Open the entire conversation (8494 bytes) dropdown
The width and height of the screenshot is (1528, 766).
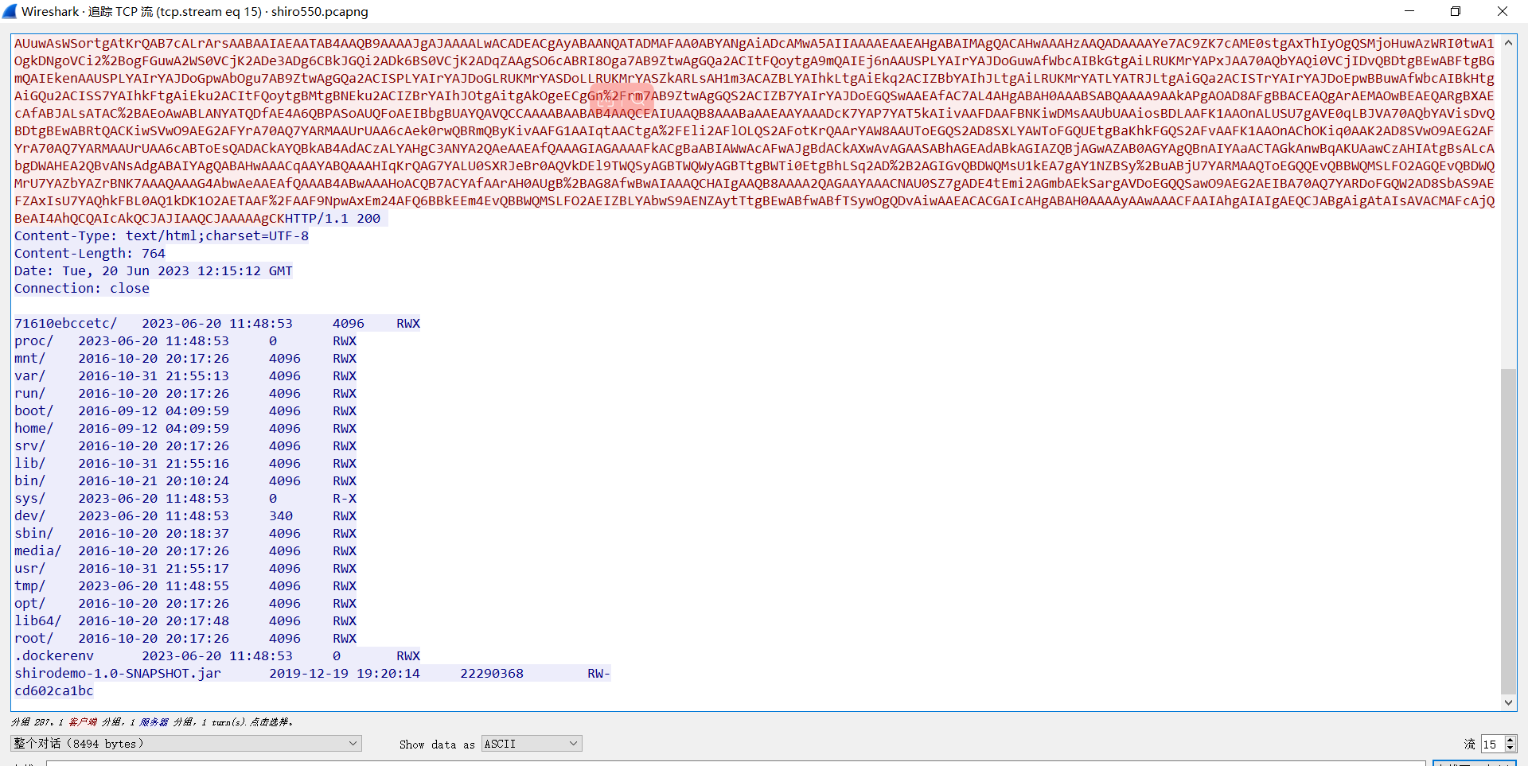pyautogui.click(x=186, y=744)
